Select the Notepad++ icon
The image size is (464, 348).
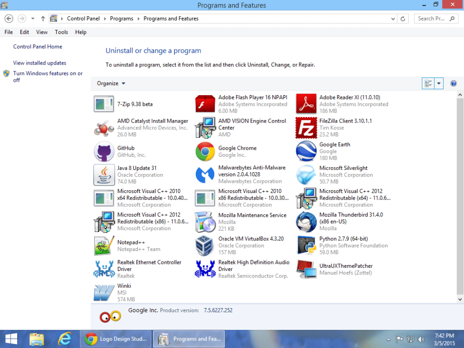[x=104, y=245]
